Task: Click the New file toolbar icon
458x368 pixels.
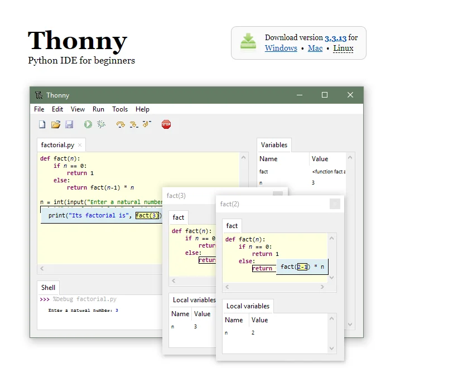Action: pyautogui.click(x=42, y=124)
